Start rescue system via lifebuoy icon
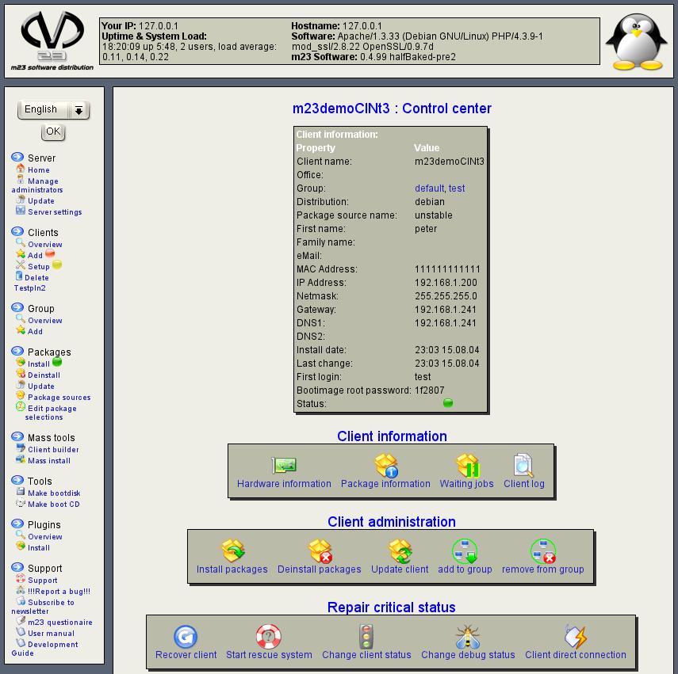The image size is (678, 674). (x=269, y=637)
